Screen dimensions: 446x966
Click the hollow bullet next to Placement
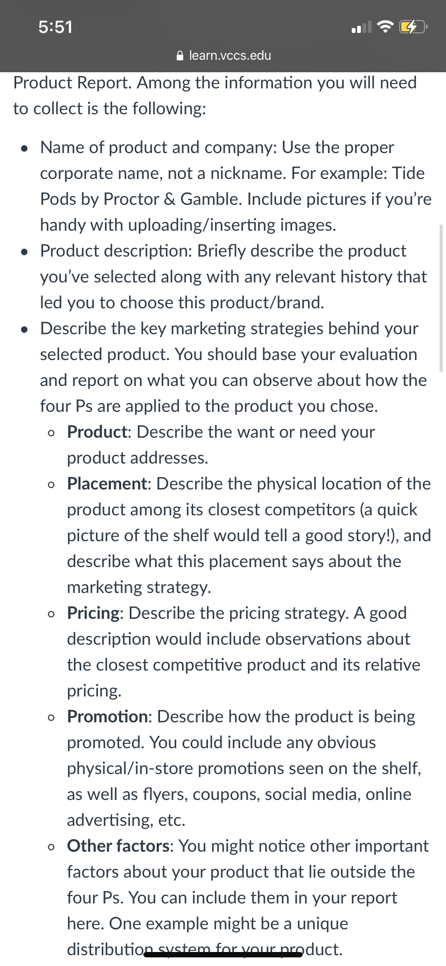pos(51,485)
